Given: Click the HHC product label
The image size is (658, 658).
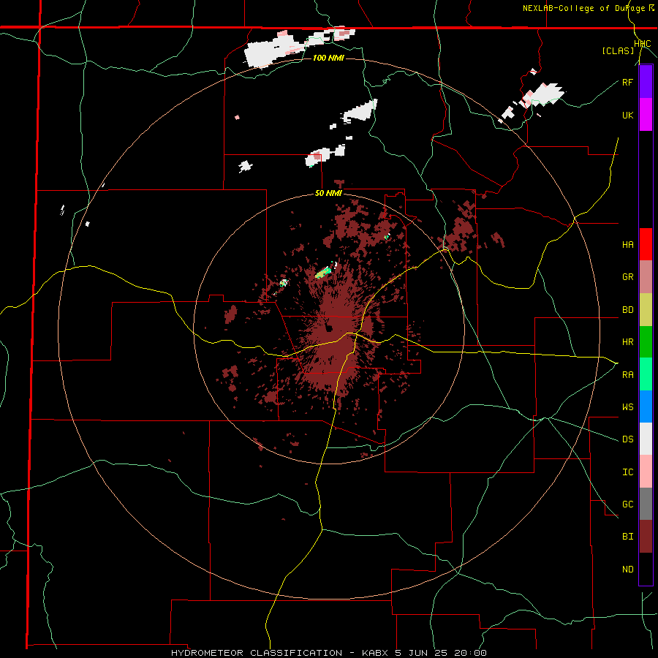Looking at the screenshot, I should point(642,44).
